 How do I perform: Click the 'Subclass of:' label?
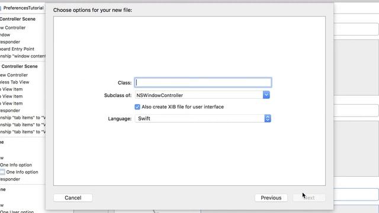tap(118, 95)
